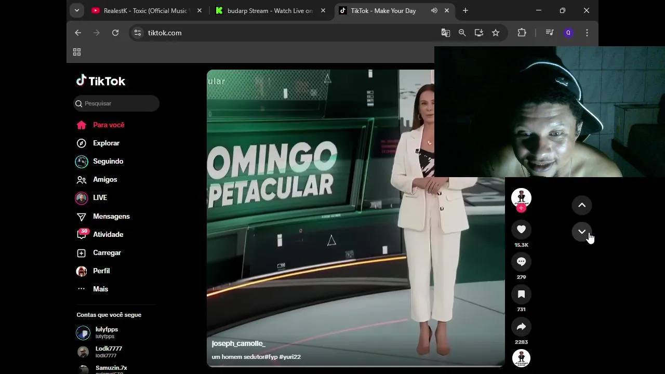Screen dimensions: 665x374
Task: Open Mensagens in the sidebar
Action: (103, 216)
